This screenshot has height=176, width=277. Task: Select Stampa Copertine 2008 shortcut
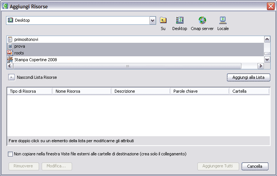[36, 60]
